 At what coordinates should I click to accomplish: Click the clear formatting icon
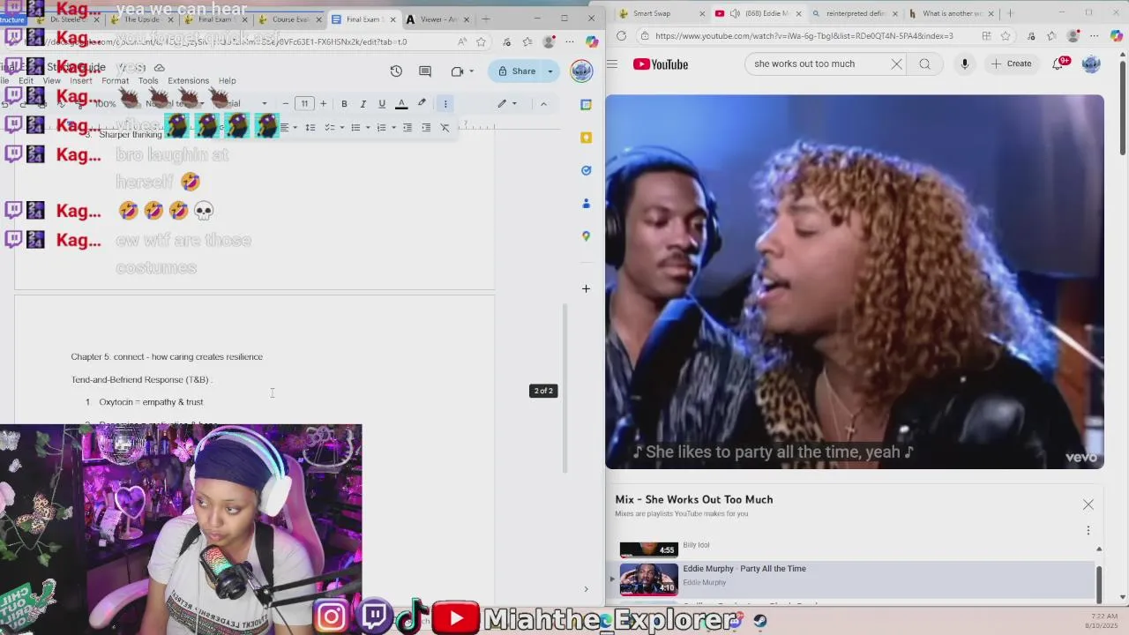pyautogui.click(x=445, y=128)
